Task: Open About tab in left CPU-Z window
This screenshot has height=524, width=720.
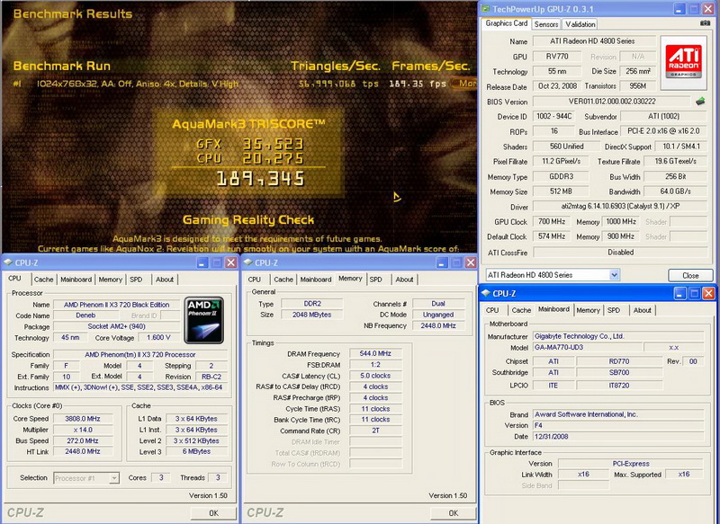Action: coord(165,280)
